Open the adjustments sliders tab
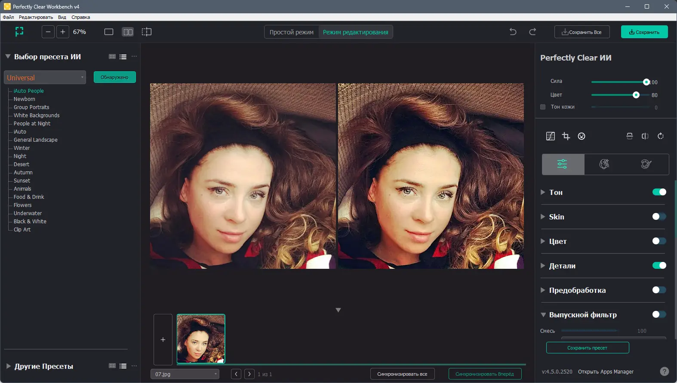Image resolution: width=677 pixels, height=383 pixels. point(563,164)
